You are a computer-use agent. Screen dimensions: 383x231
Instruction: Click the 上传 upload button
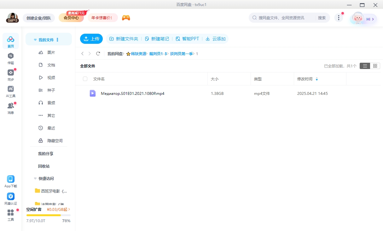[x=91, y=38]
